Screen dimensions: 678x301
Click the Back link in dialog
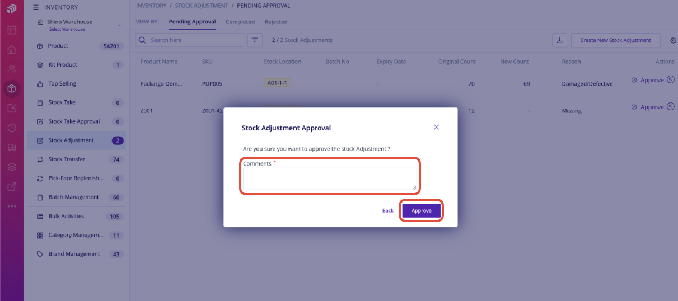(x=388, y=210)
